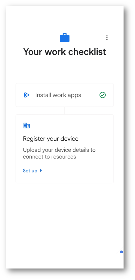This screenshot has height=280, width=135.
Task: Click the word apps in Install work apps
Action: (74, 96)
